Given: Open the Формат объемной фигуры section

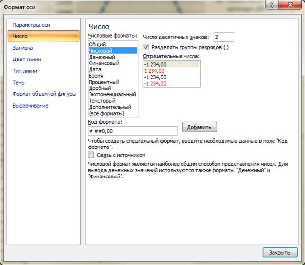Looking at the screenshot, I should pyautogui.click(x=44, y=94).
